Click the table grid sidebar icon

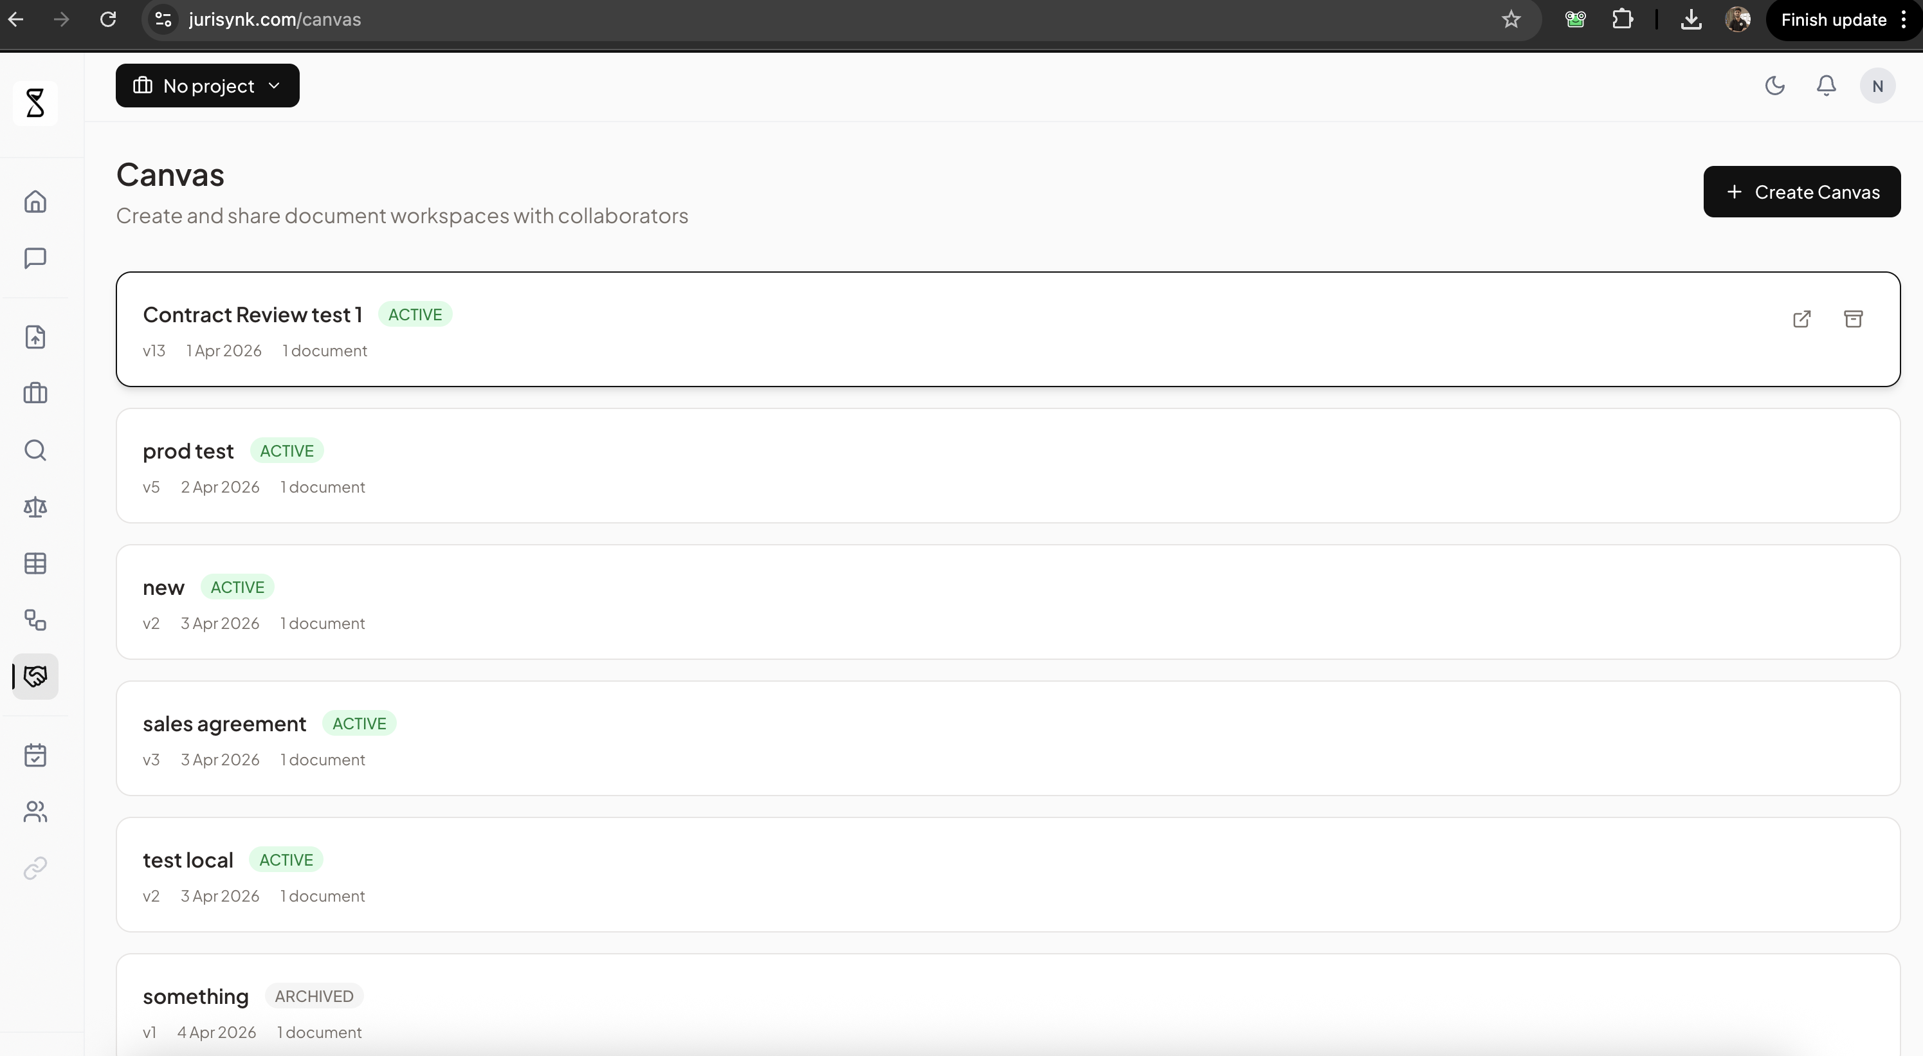tap(35, 563)
